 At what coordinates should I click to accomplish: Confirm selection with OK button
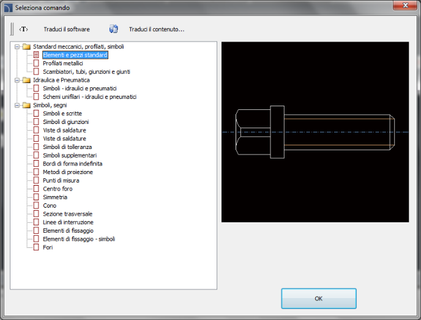tap(319, 299)
